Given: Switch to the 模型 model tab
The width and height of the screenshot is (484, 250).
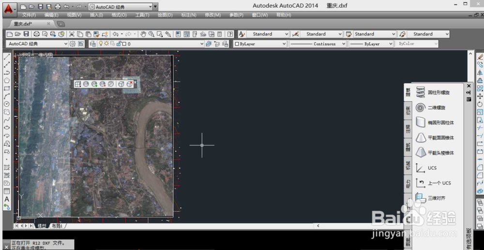Looking at the screenshot, I should pyautogui.click(x=42, y=226).
